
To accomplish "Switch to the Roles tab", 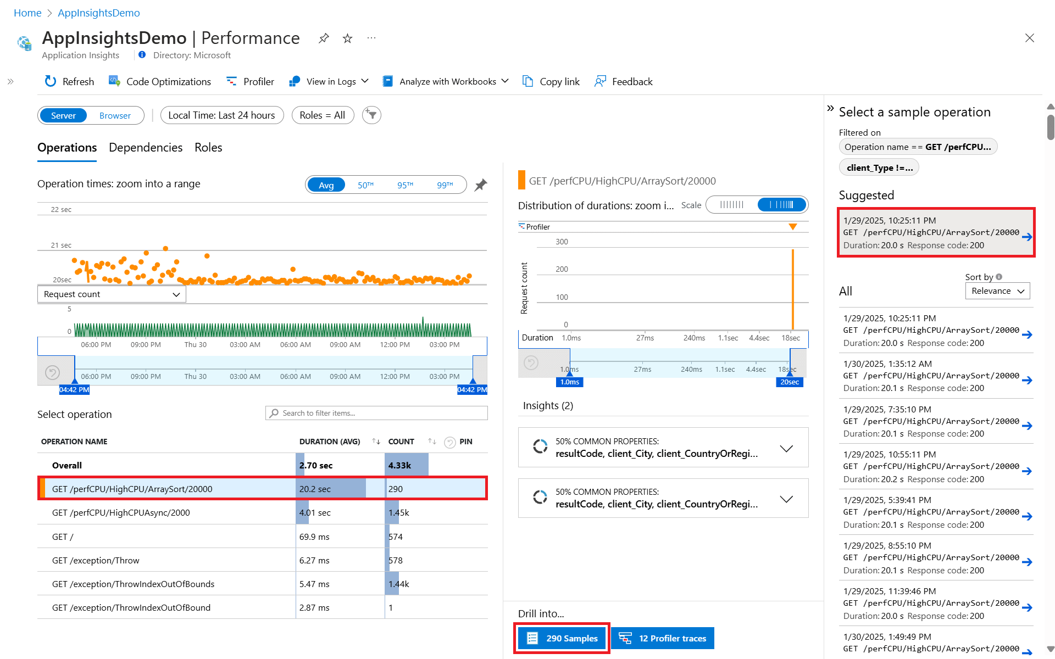I will point(208,148).
